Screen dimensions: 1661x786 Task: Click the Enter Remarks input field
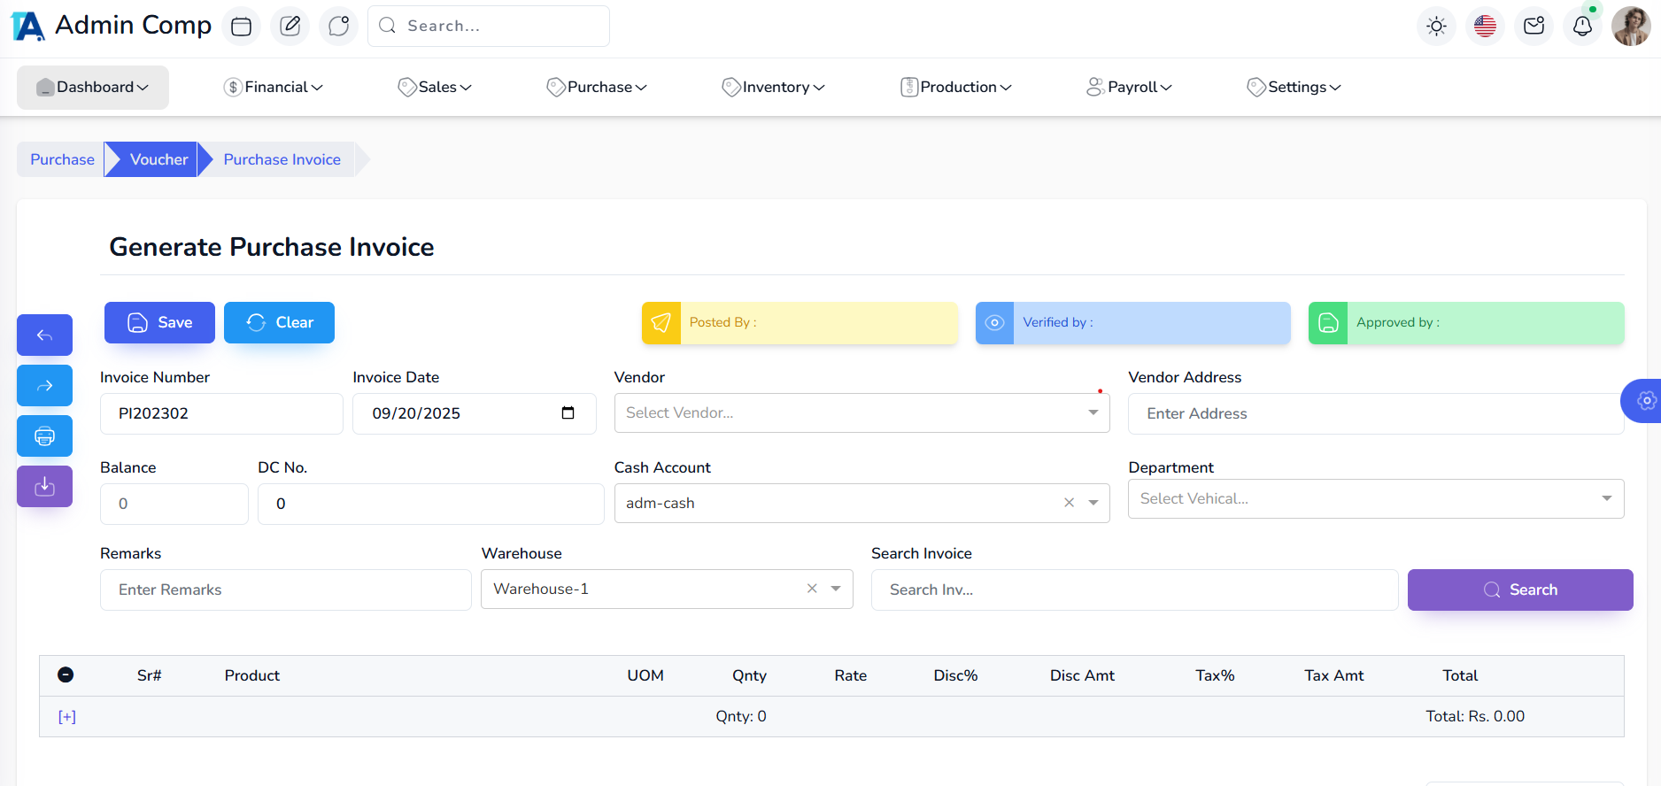pyautogui.click(x=285, y=590)
